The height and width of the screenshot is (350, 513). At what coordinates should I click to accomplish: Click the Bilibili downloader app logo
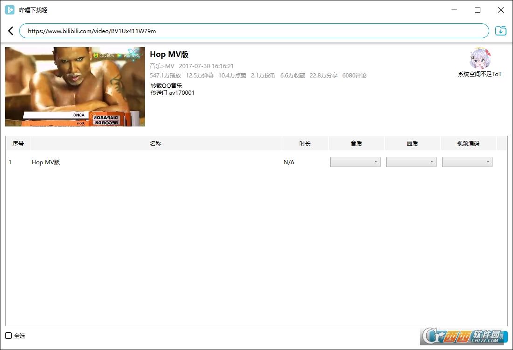[10, 10]
